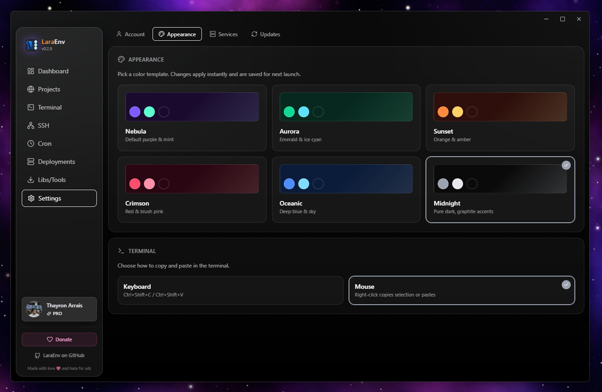Open Terminal from the sidebar
The height and width of the screenshot is (392, 602).
coord(59,107)
